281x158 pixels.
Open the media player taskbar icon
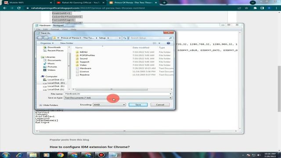pyautogui.click(x=47, y=155)
